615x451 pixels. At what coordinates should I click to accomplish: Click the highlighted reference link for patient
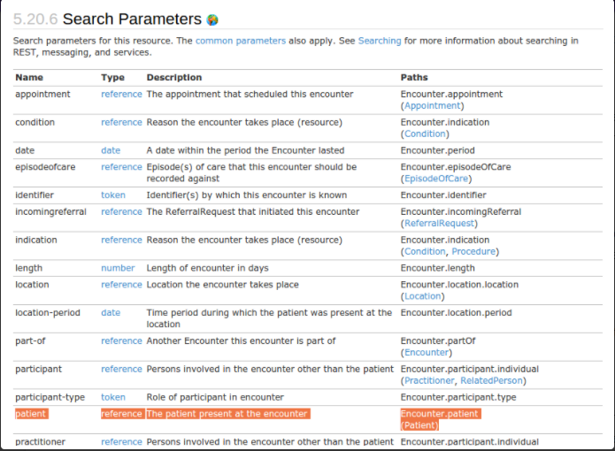coord(121,414)
